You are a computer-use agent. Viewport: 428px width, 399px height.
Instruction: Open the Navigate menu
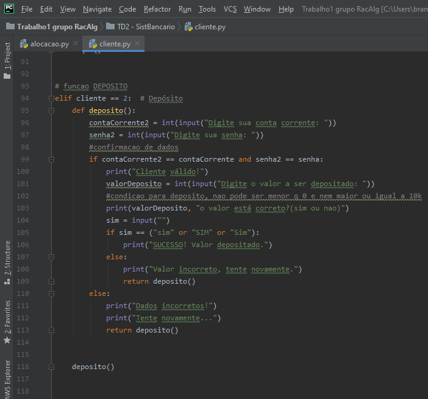97,9
